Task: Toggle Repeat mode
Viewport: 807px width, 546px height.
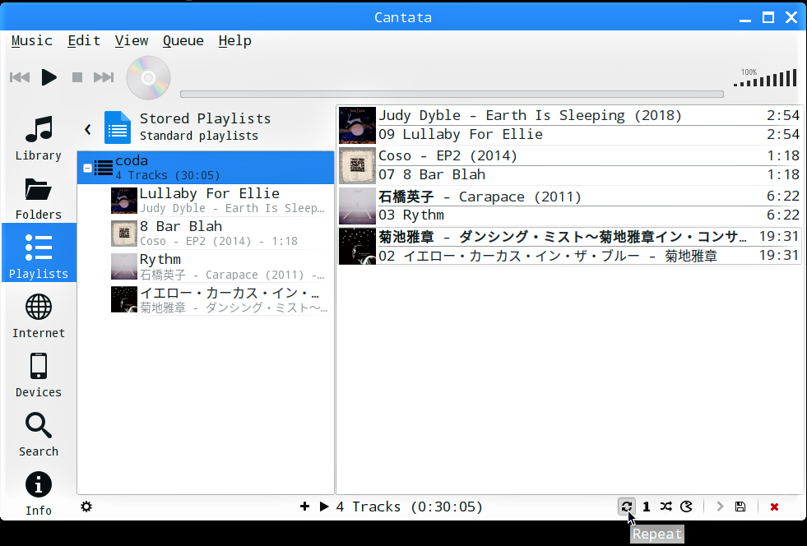Action: 626,507
